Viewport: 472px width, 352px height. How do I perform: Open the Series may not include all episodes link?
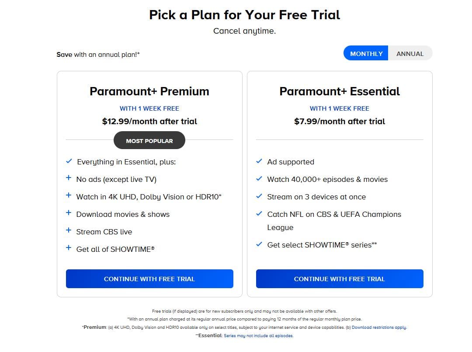[x=258, y=336]
